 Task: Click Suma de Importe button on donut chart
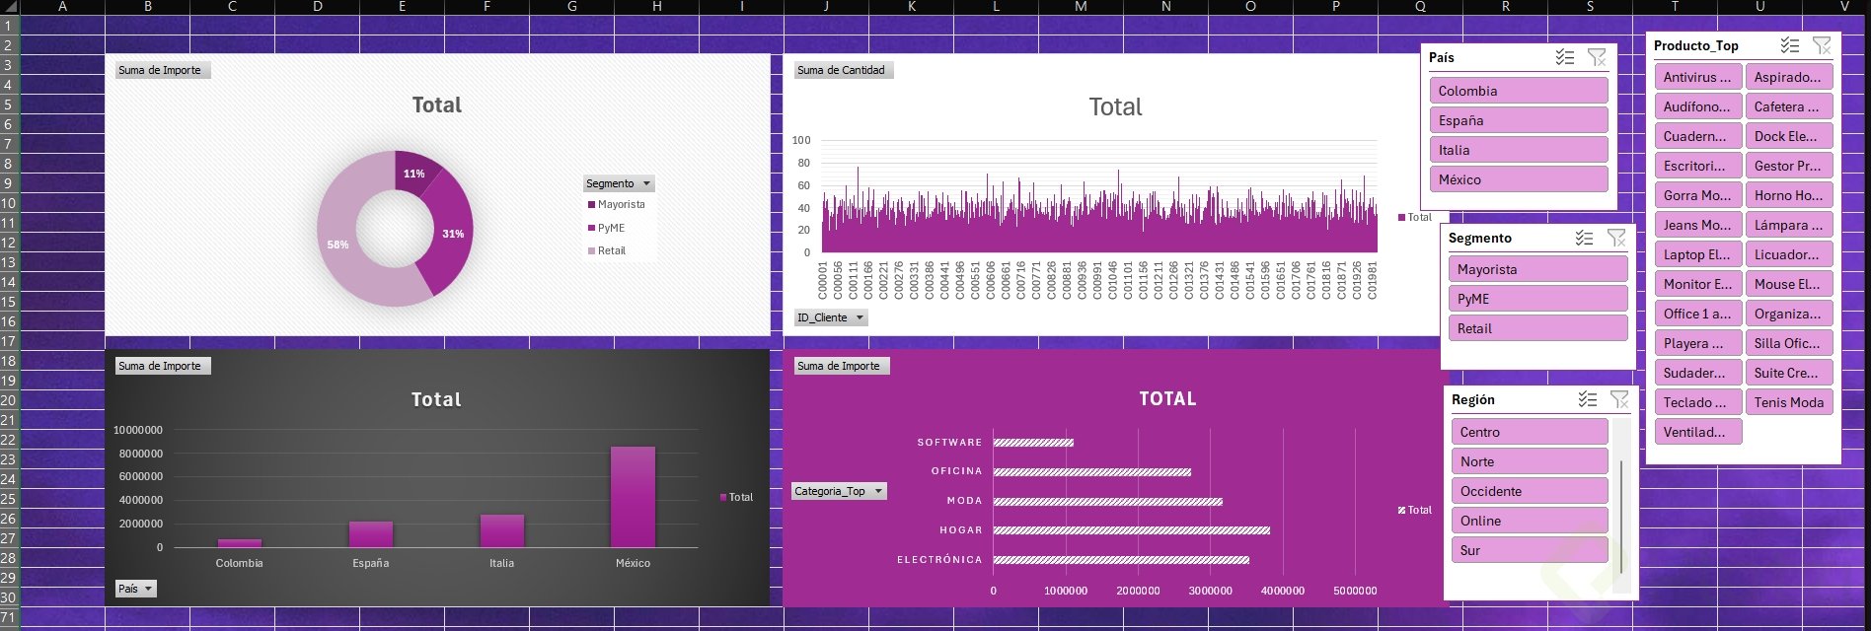163,70
